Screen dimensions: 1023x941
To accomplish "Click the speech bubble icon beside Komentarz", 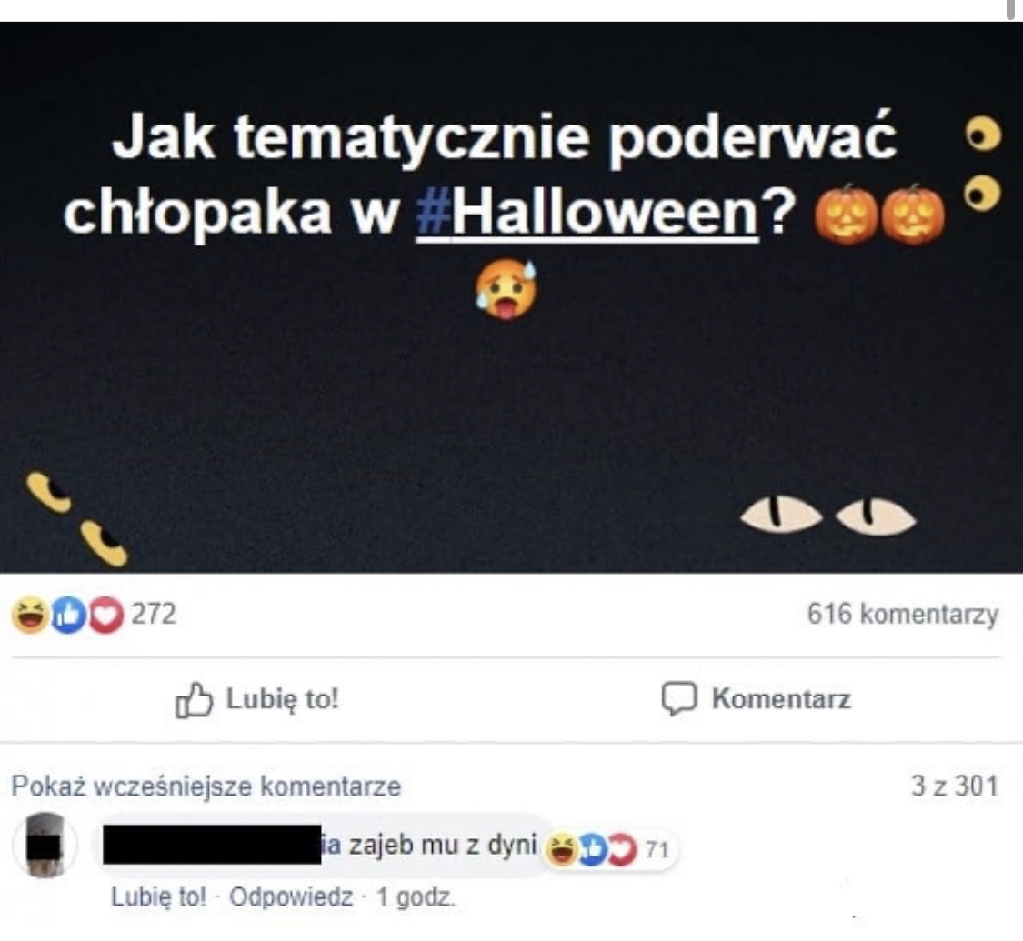I will [679, 699].
